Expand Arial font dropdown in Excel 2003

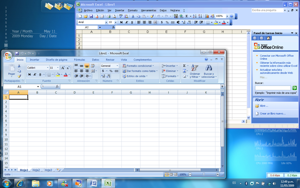[x=106, y=23]
